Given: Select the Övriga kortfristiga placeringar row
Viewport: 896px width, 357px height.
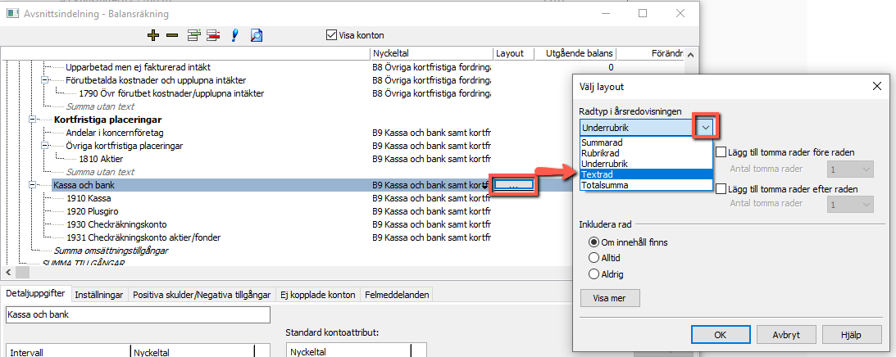Looking at the screenshot, I should click(x=125, y=147).
